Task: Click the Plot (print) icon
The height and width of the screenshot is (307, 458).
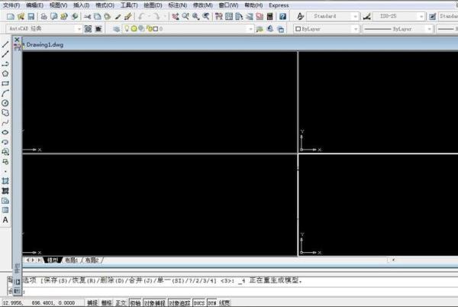Action: [44, 16]
